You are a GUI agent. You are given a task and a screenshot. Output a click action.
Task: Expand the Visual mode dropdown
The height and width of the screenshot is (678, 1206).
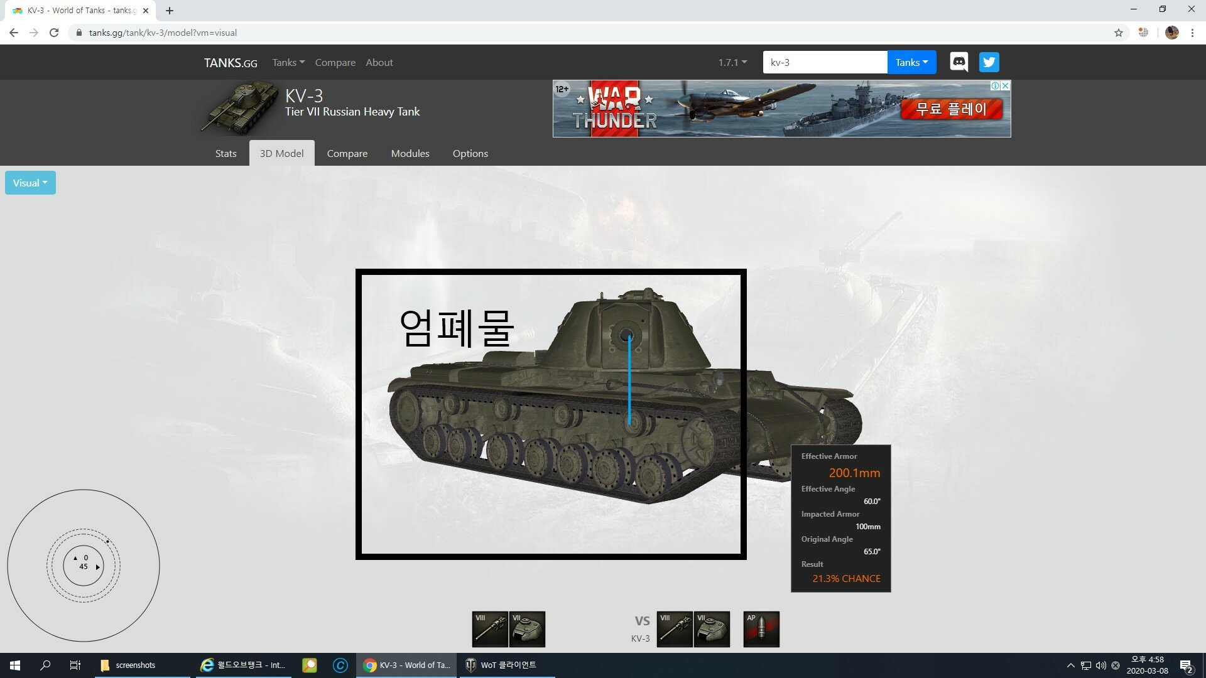[30, 183]
